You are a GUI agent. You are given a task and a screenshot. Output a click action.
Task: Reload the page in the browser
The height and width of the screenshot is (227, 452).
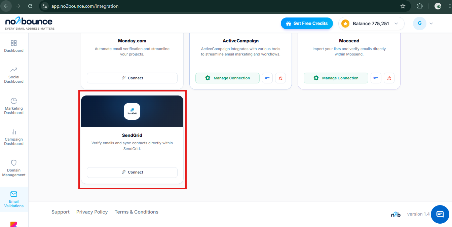coord(30,6)
